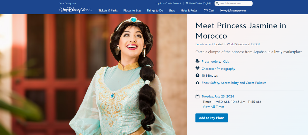Open Show Safety, Accessibility and Guest Policies
The width and height of the screenshot is (308, 137).
234,83
